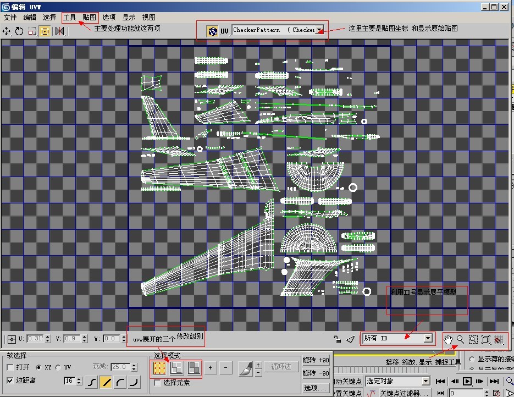Viewport: 514px width, 397px height.
Task: Uncheck the 边距离 checkbox
Action: [10, 381]
